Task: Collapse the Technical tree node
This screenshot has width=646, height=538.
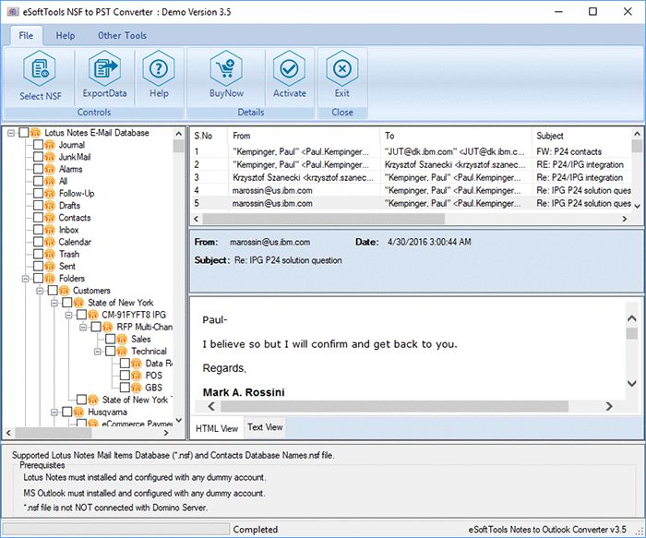Action: point(98,352)
